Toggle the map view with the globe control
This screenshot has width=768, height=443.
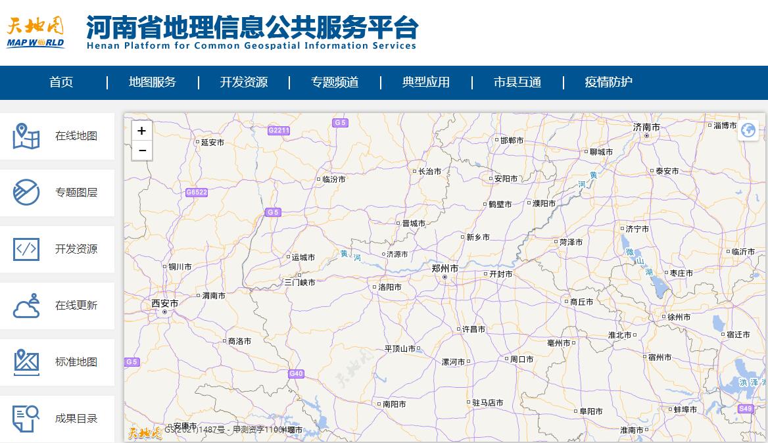(x=748, y=131)
